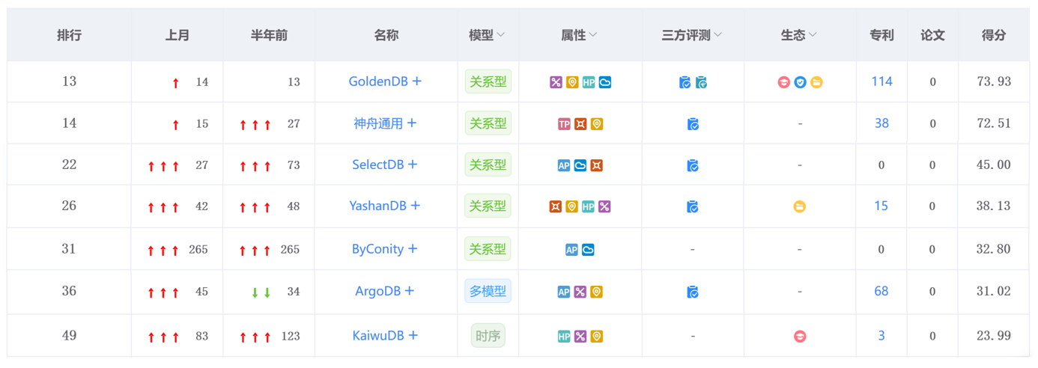This screenshot has width=1038, height=368.
Task: Open 神舟通用's 38 patents link
Action: click(x=881, y=123)
